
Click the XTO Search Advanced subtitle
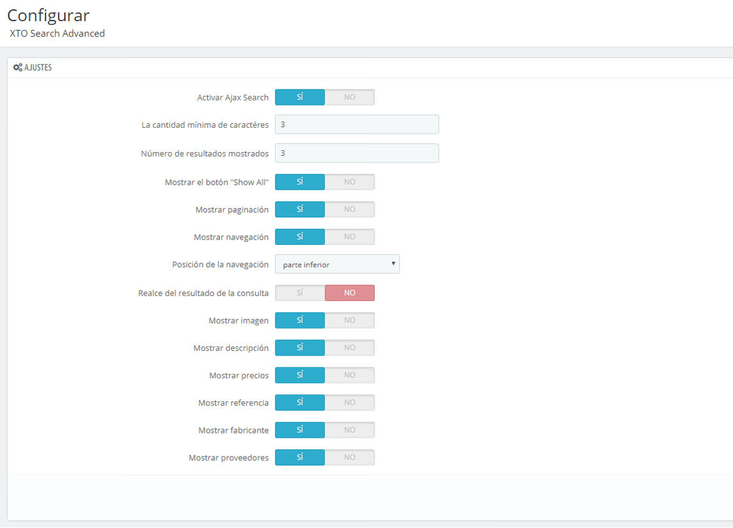click(56, 33)
